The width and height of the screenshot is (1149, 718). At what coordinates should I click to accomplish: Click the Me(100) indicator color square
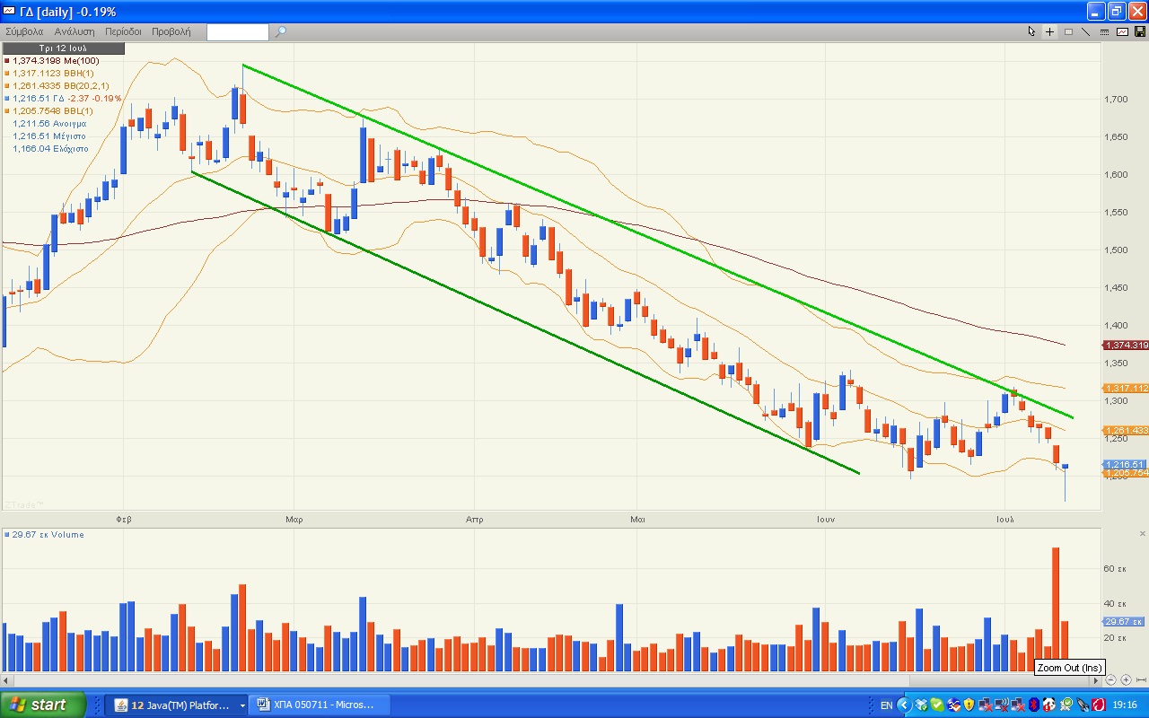coord(7,61)
